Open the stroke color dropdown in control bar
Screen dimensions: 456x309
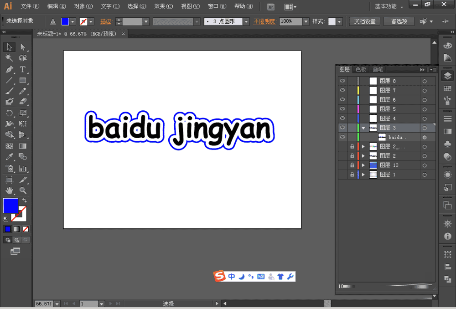(x=91, y=21)
